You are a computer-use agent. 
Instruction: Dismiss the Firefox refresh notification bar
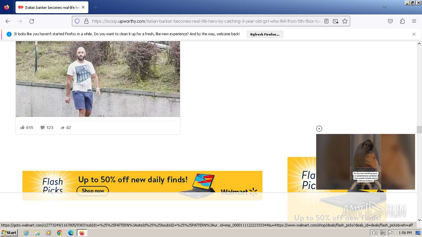414,34
